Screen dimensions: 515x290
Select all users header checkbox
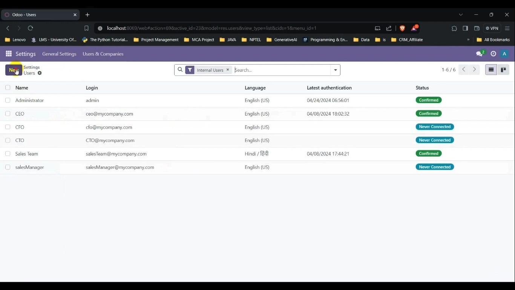tap(8, 88)
